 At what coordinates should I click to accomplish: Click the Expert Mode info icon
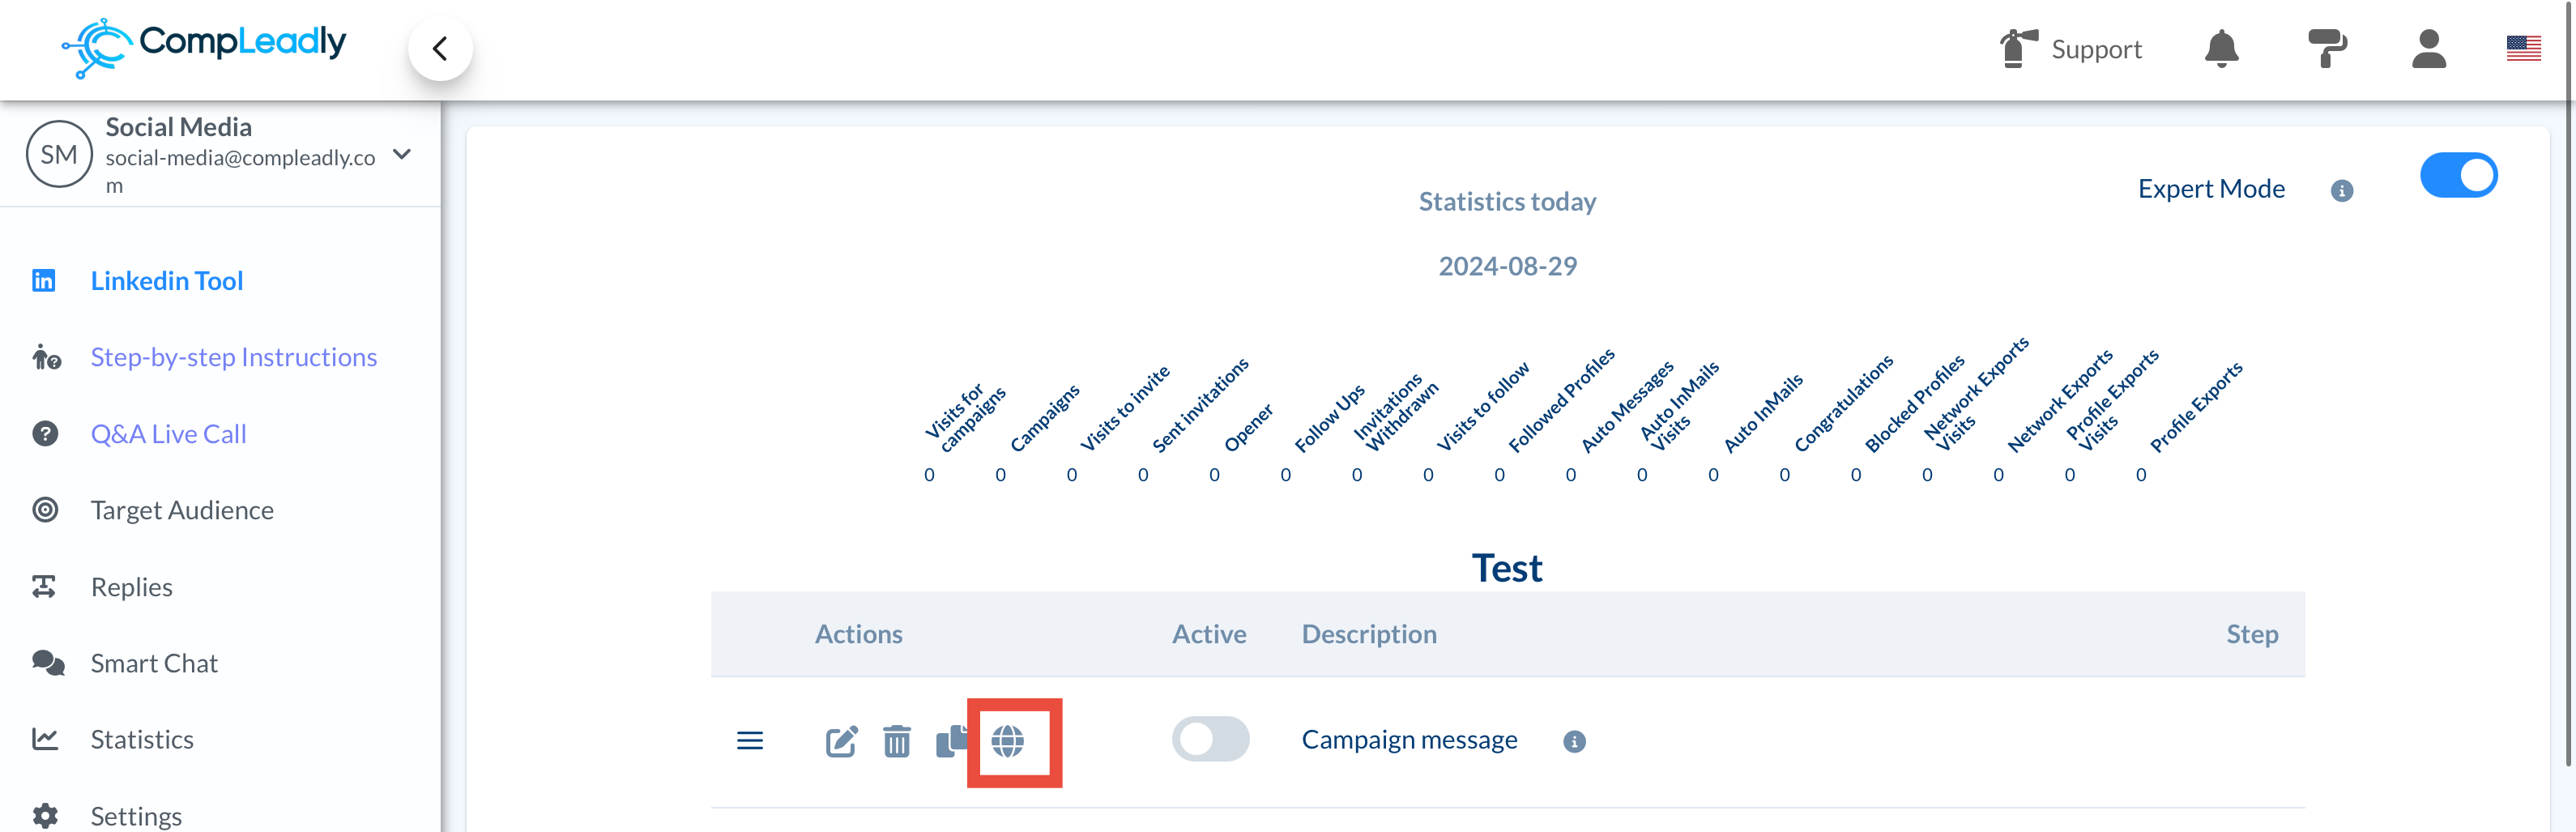point(2342,191)
